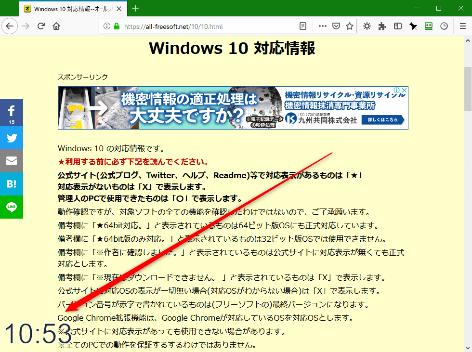Open page actions three-dot menu
Screen dimensions: 472x352
click(322, 26)
